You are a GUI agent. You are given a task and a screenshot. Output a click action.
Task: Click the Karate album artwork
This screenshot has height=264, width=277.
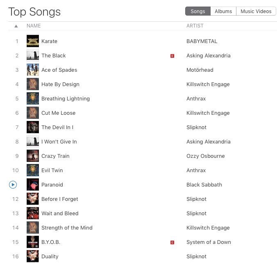coord(33,41)
